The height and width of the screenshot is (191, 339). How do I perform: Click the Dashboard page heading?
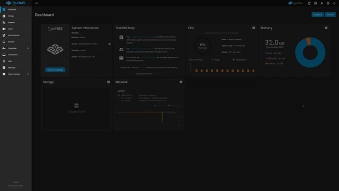pos(44,15)
